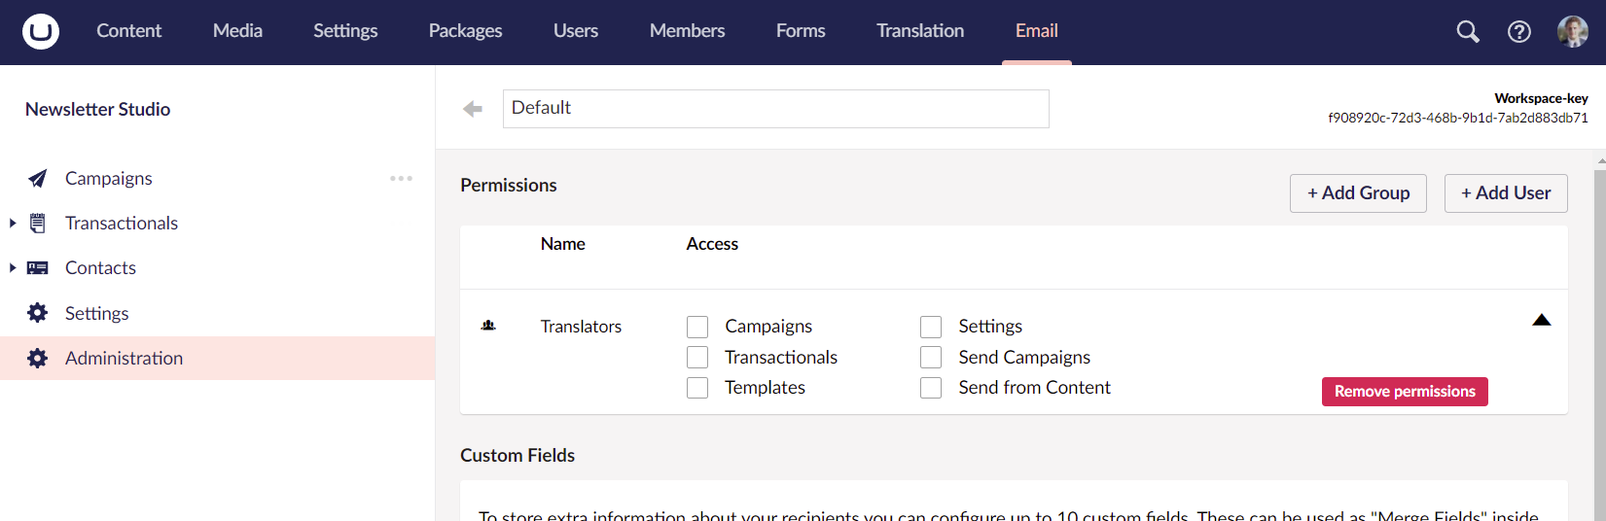Click the Contacts card icon

(38, 268)
